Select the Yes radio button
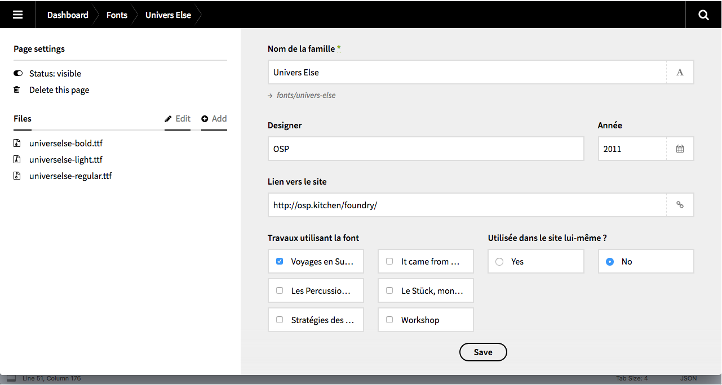 pyautogui.click(x=499, y=262)
